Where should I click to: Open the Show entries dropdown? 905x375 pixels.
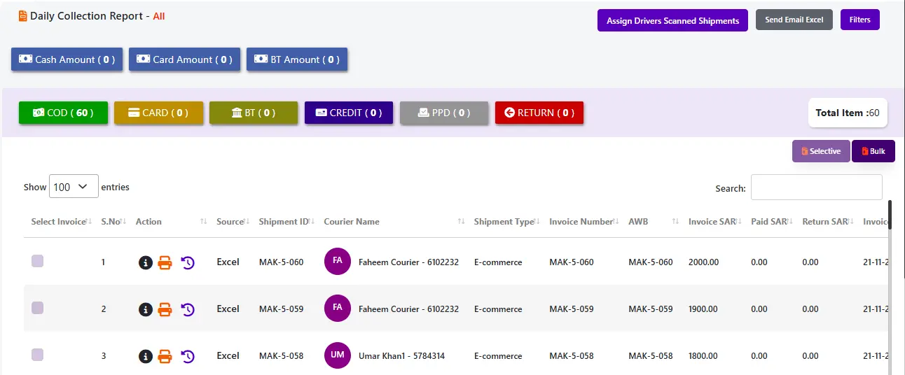pos(74,187)
